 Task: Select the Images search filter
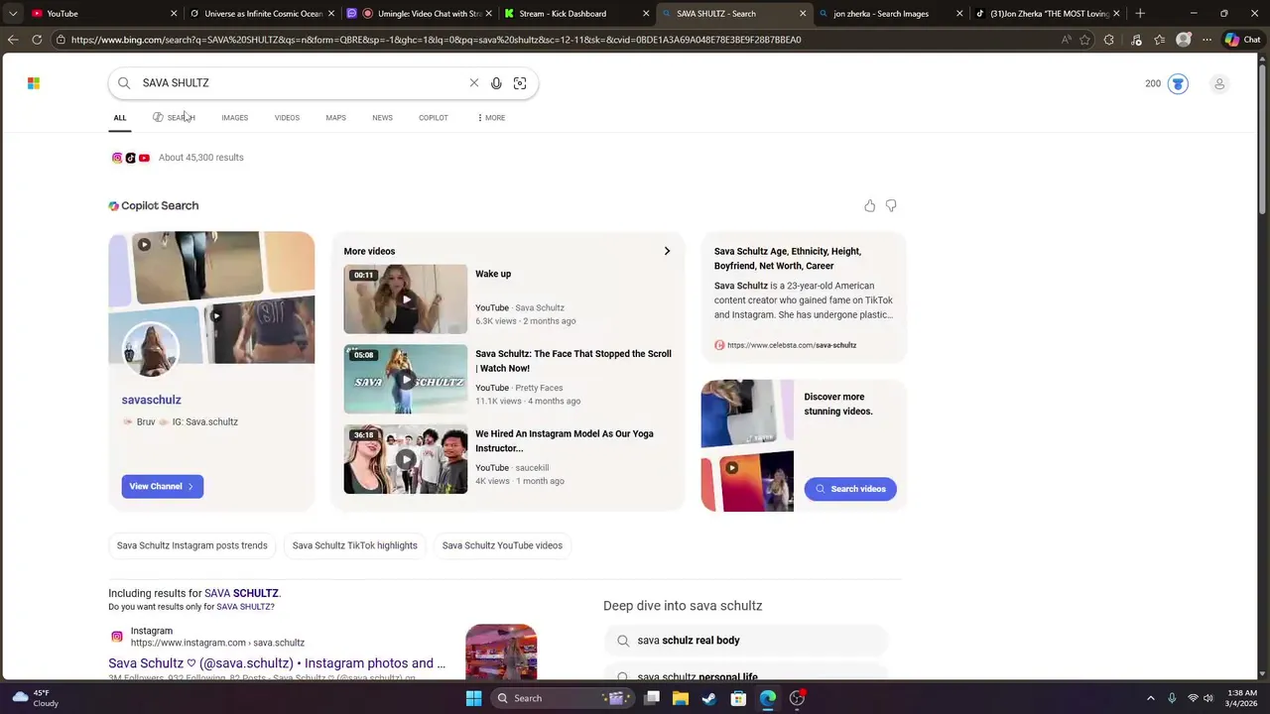point(235,118)
